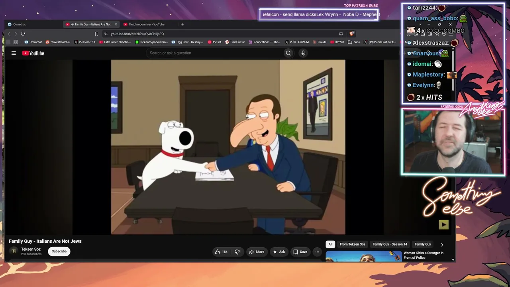Reload the page in the browser
510x287 pixels.
point(23,34)
